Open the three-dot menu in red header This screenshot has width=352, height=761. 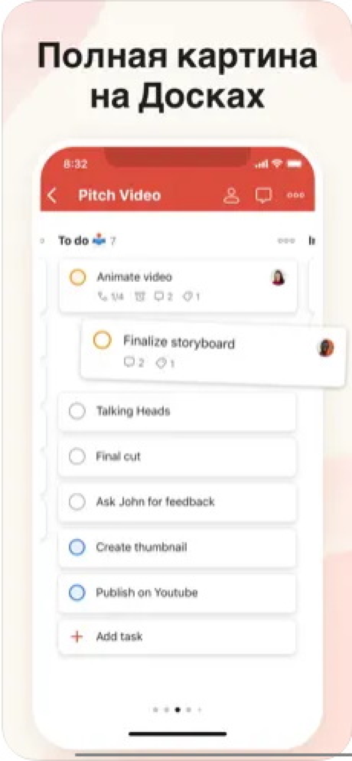coord(296,195)
